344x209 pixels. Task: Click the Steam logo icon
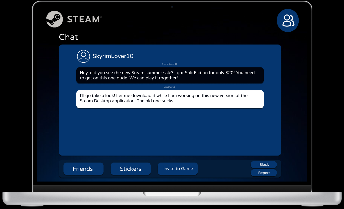tap(54, 19)
